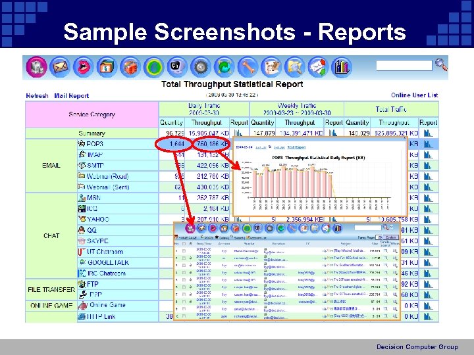This screenshot has width=474, height=355.
Task: Tick the checkbox on mail list row 7
Action: tap(184, 295)
